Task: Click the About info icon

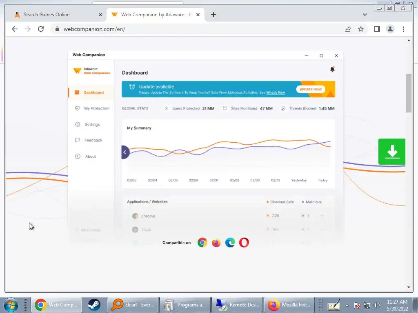Action: [x=78, y=156]
